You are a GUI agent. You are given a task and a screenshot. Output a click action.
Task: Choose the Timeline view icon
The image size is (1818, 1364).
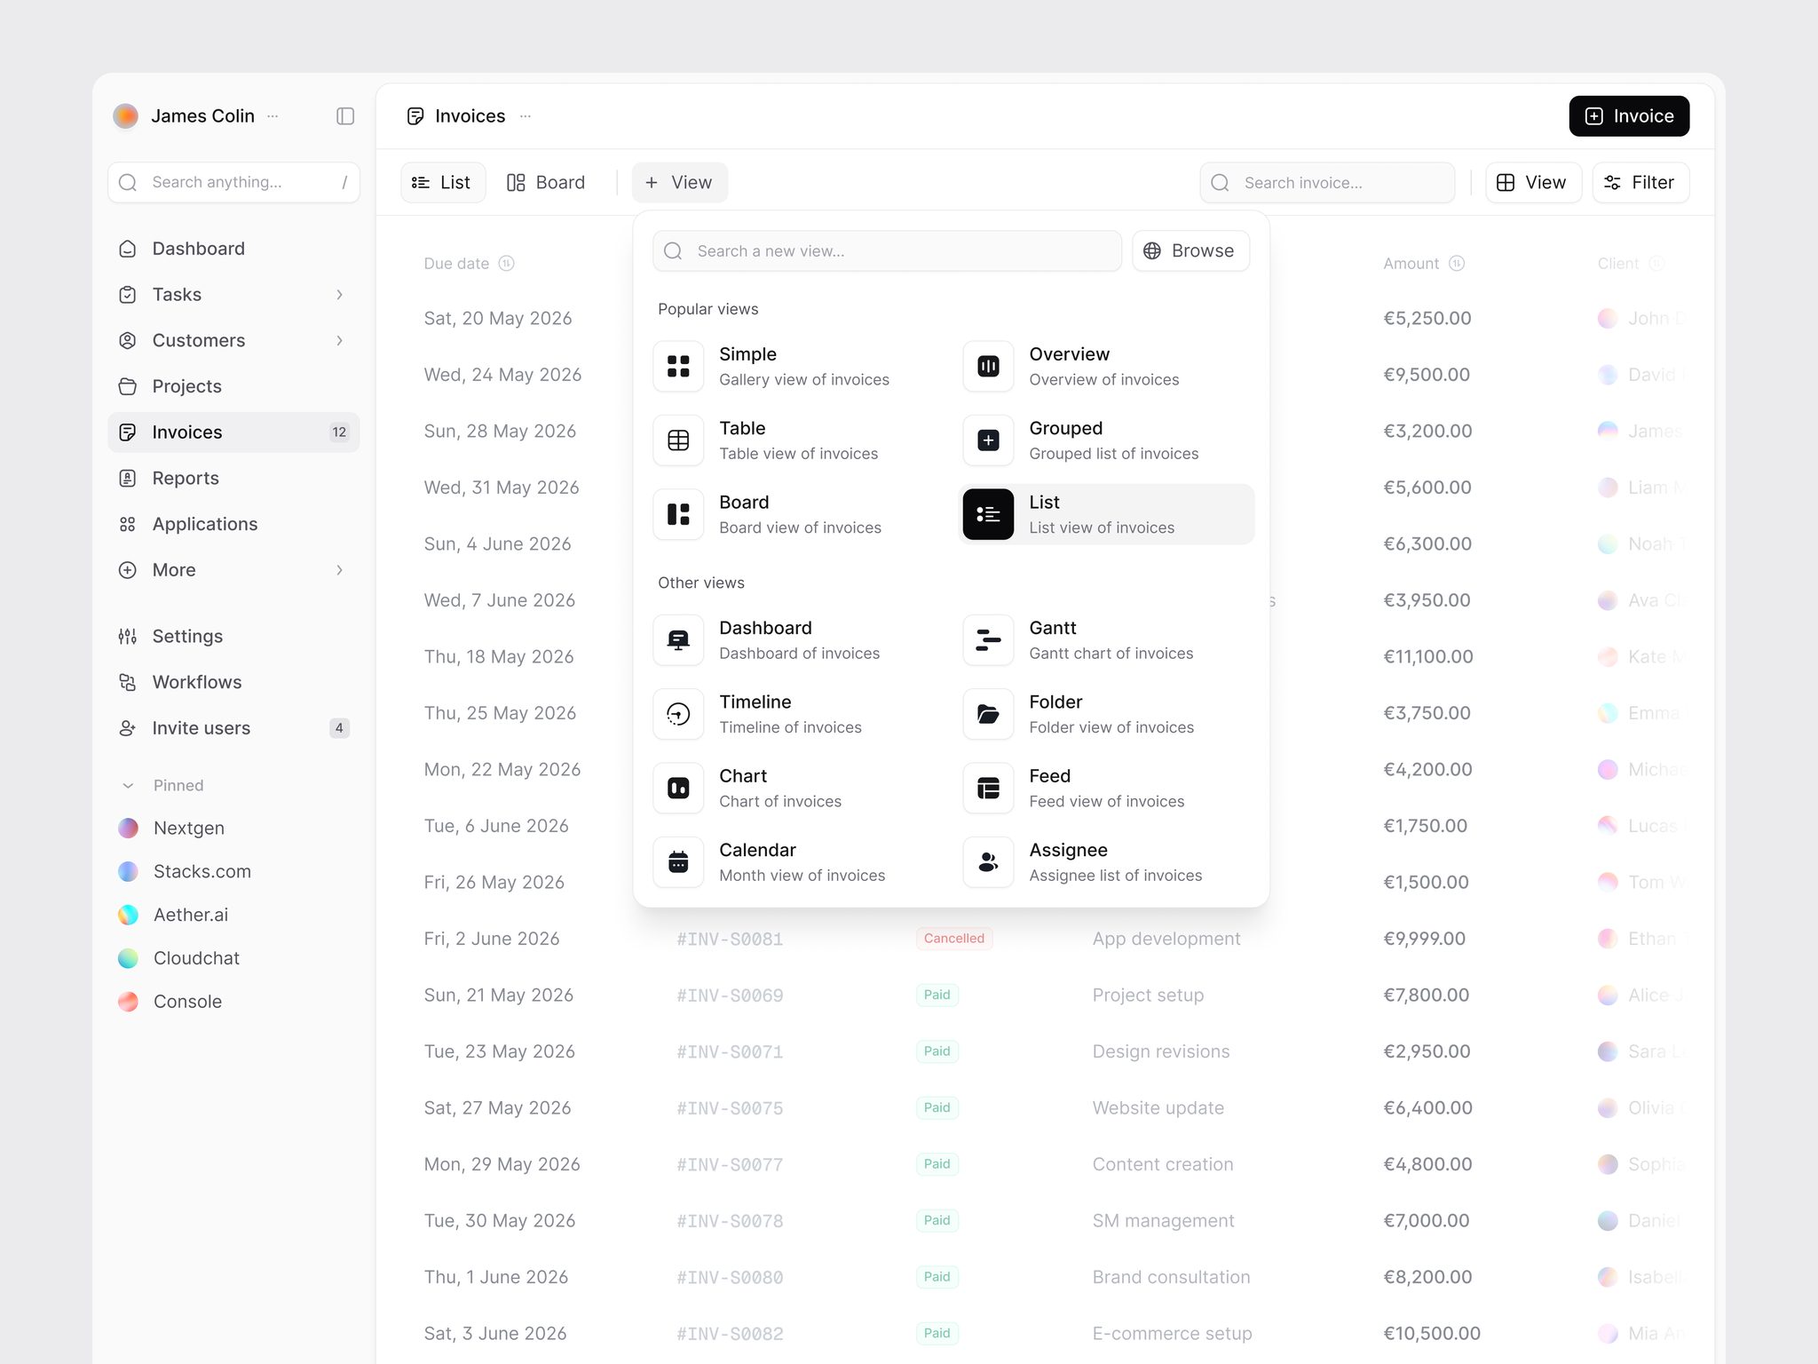[678, 714]
